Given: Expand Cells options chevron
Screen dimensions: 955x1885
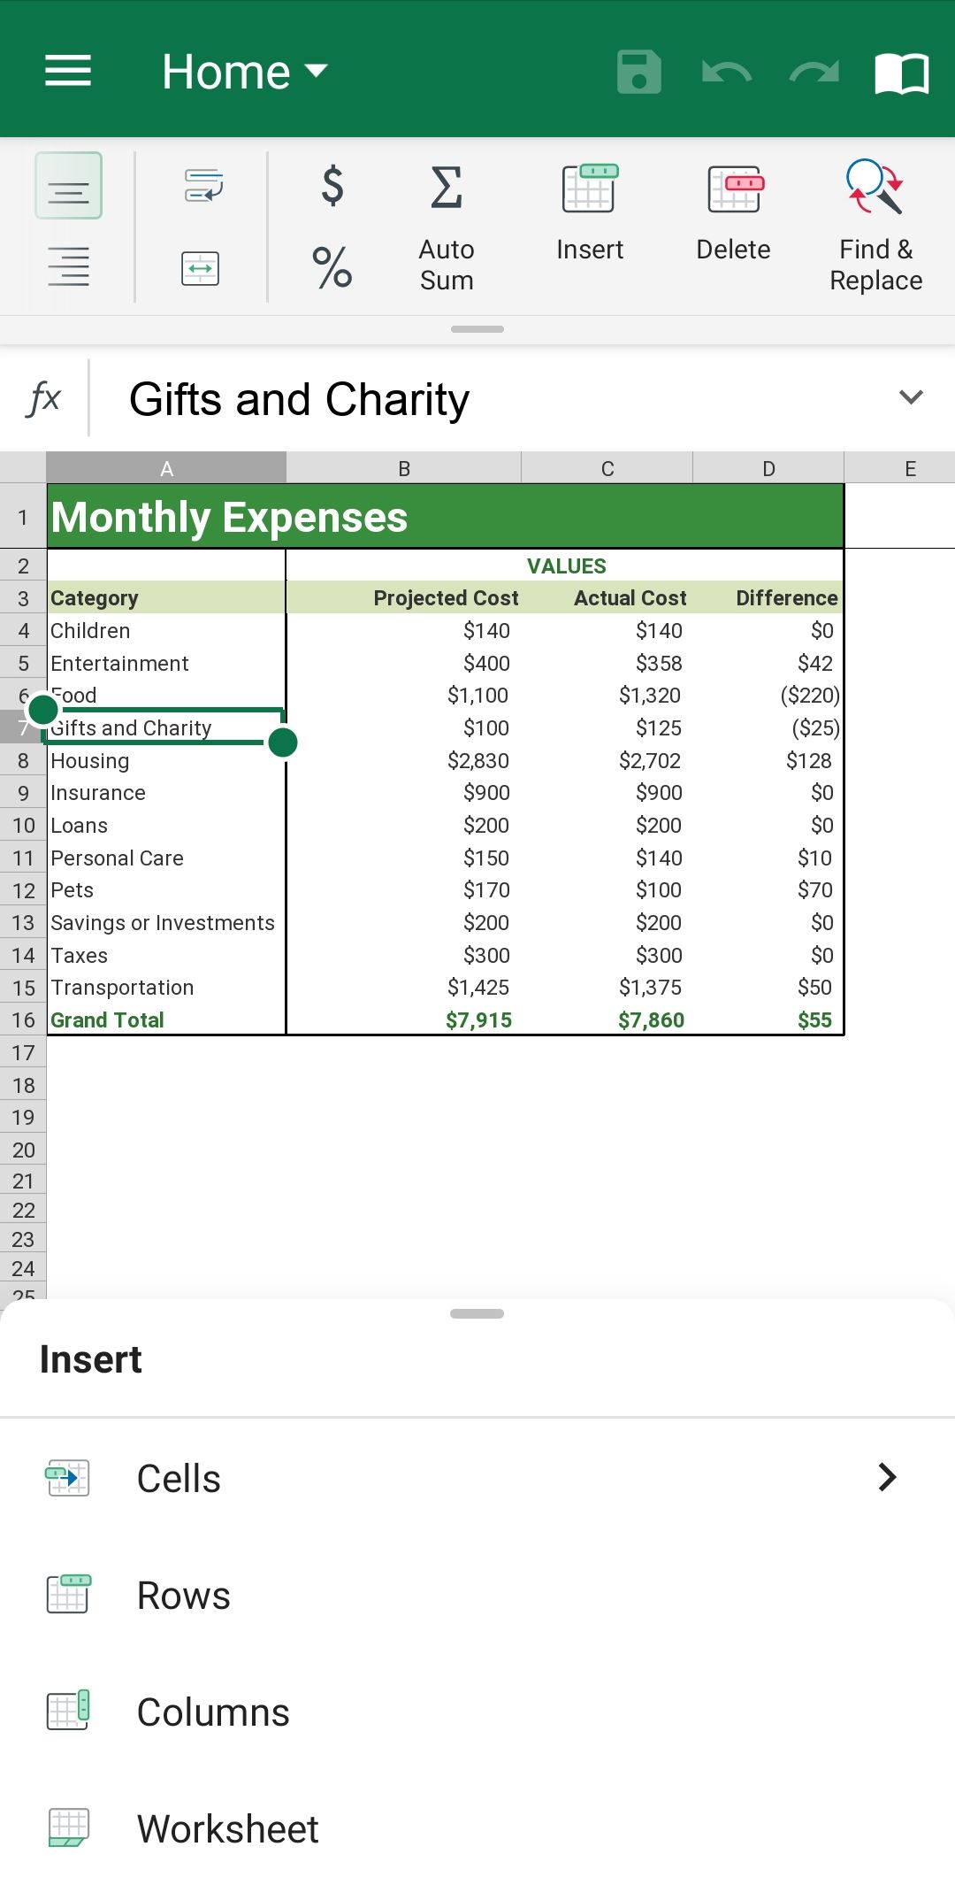Looking at the screenshot, I should pos(888,1477).
